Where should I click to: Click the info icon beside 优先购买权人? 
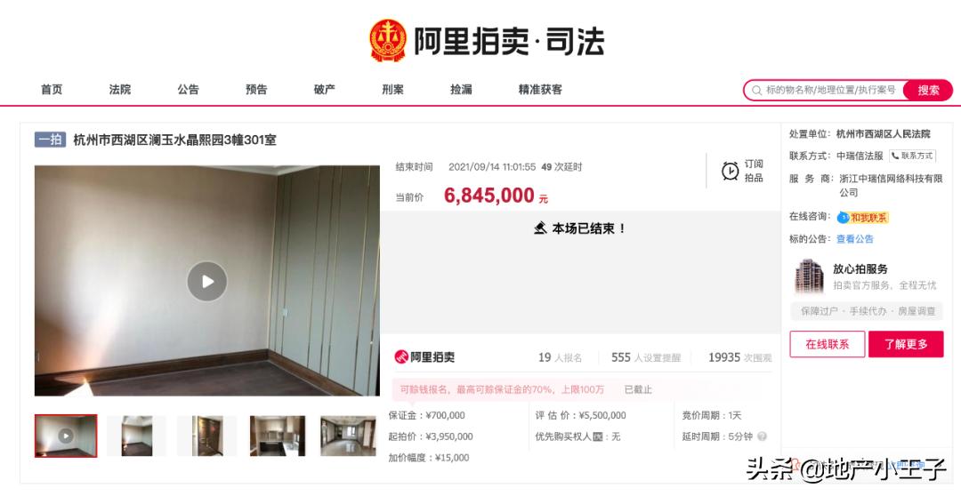[598, 436]
